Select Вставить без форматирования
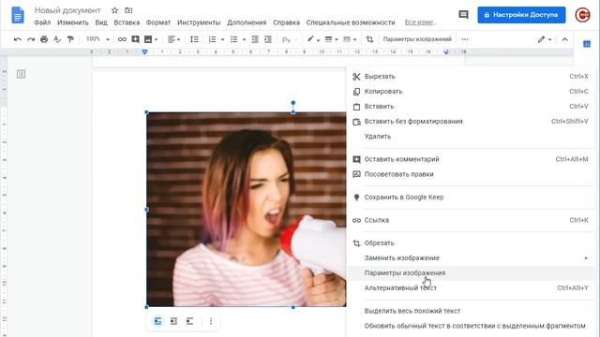This screenshot has width=600, height=337. tap(471, 121)
